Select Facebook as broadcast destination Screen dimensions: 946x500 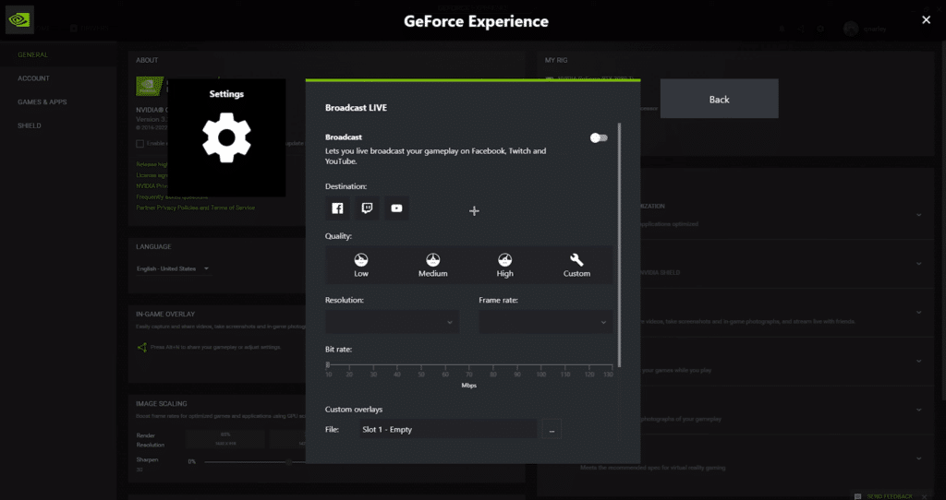[x=338, y=208]
